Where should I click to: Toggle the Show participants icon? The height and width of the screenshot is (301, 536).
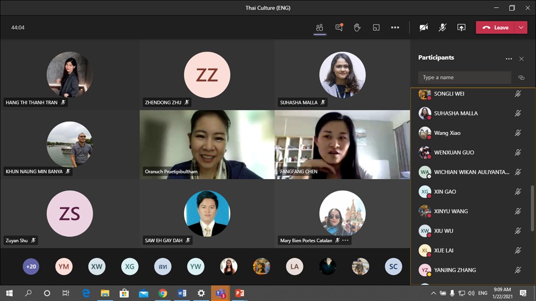[x=319, y=27]
